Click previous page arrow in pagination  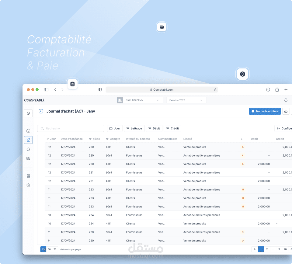click(255, 249)
